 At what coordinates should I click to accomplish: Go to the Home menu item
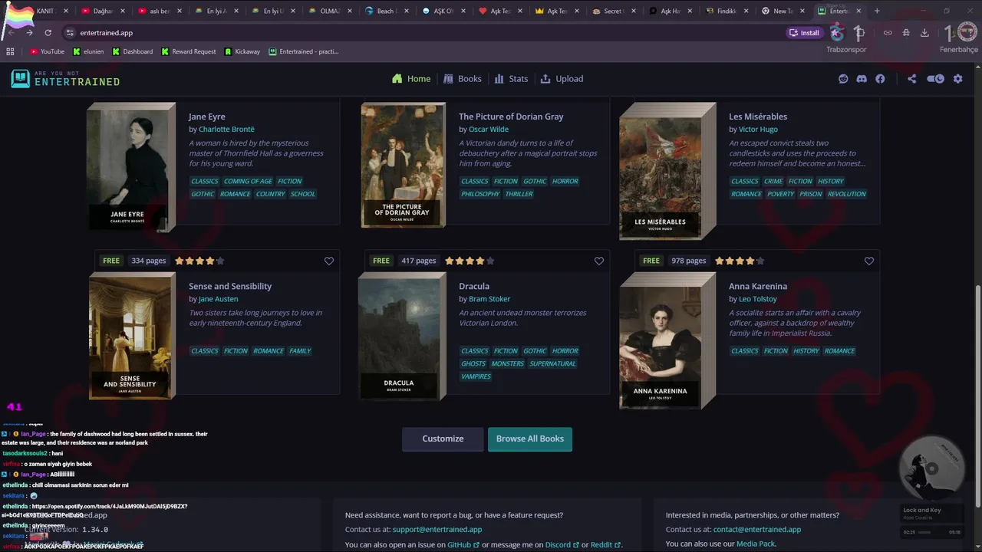click(411, 79)
